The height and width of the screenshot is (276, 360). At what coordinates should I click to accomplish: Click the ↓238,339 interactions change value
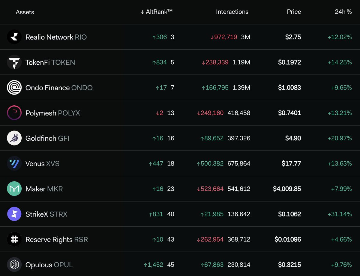tap(215, 62)
